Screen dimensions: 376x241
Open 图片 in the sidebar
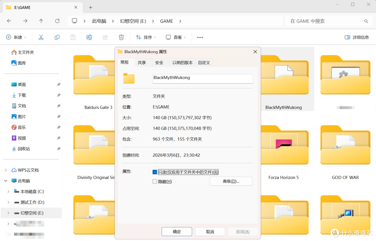[19, 117]
